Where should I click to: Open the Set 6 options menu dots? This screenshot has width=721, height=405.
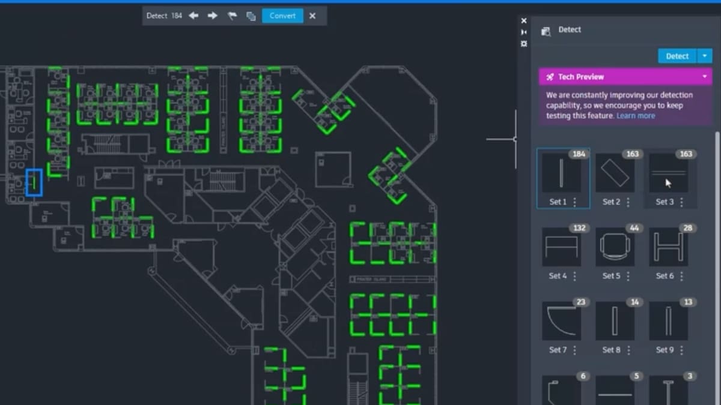(682, 276)
